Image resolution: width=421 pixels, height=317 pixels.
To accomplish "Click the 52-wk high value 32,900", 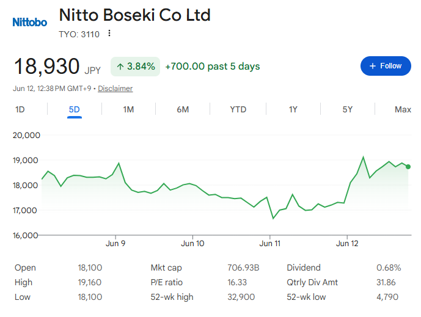I will 241,297.
